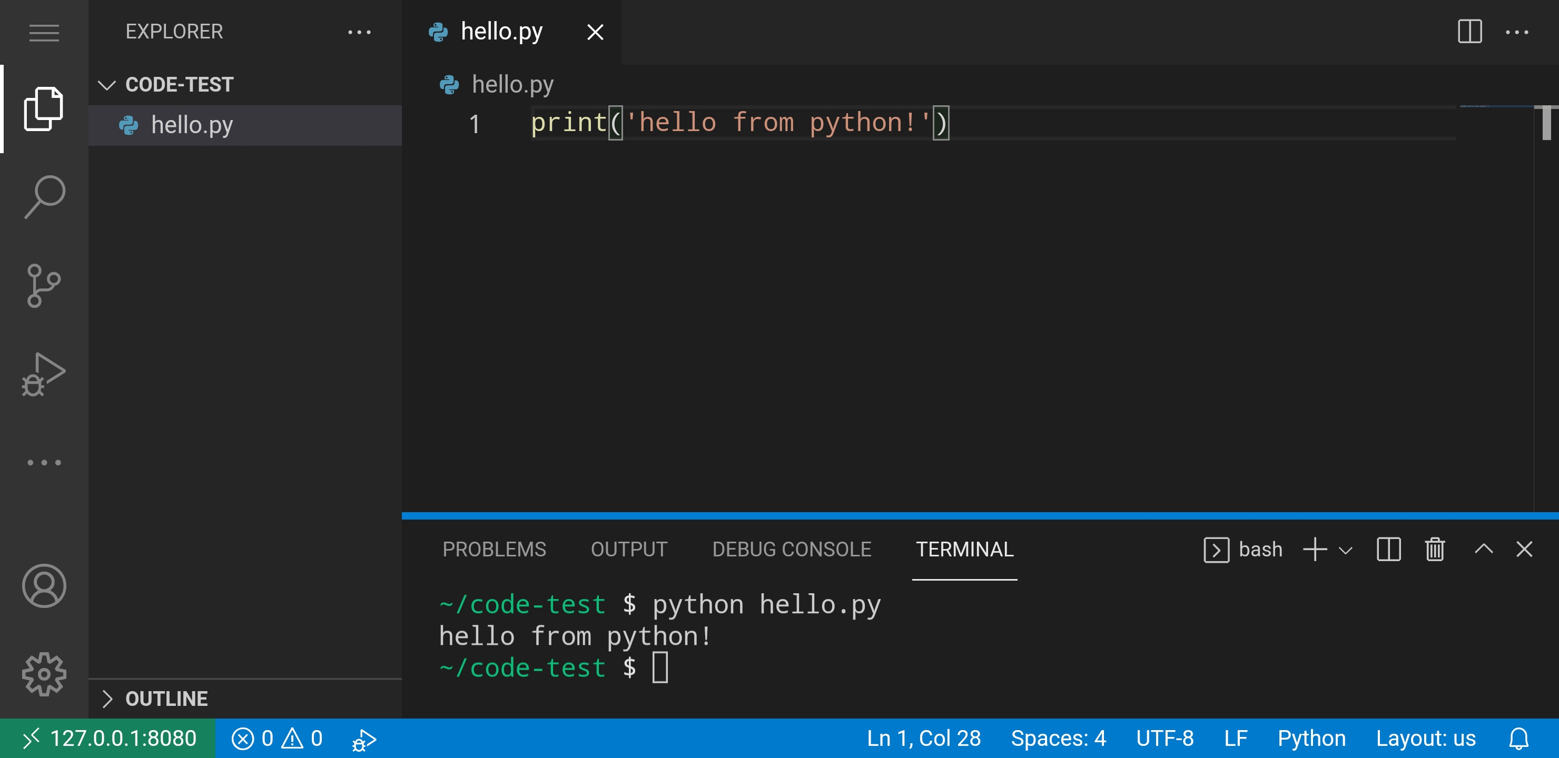The height and width of the screenshot is (758, 1559).
Task: Open the Search view
Action: [x=44, y=197]
